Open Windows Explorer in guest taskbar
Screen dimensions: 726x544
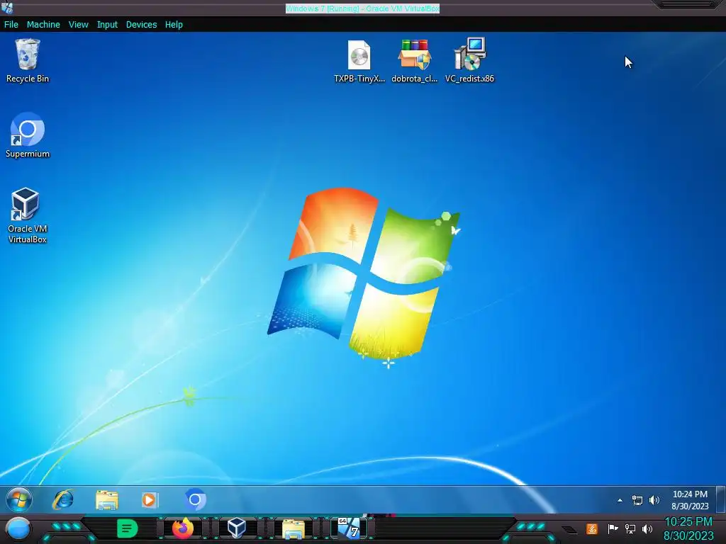[107, 499]
